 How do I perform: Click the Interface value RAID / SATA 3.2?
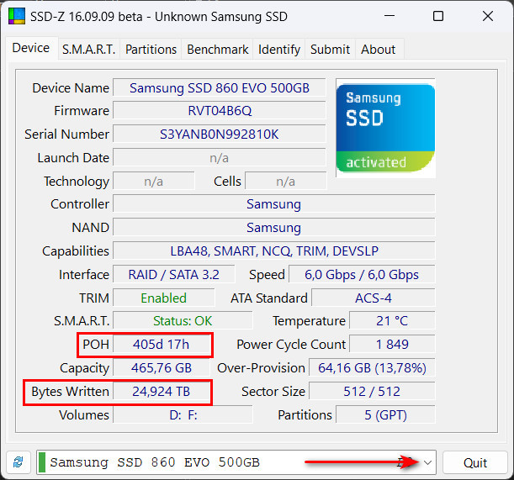pos(174,275)
